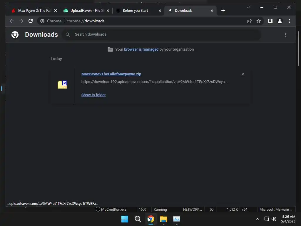Click the Running status cell in background window
The width and height of the screenshot is (301, 226).
[x=160, y=210]
